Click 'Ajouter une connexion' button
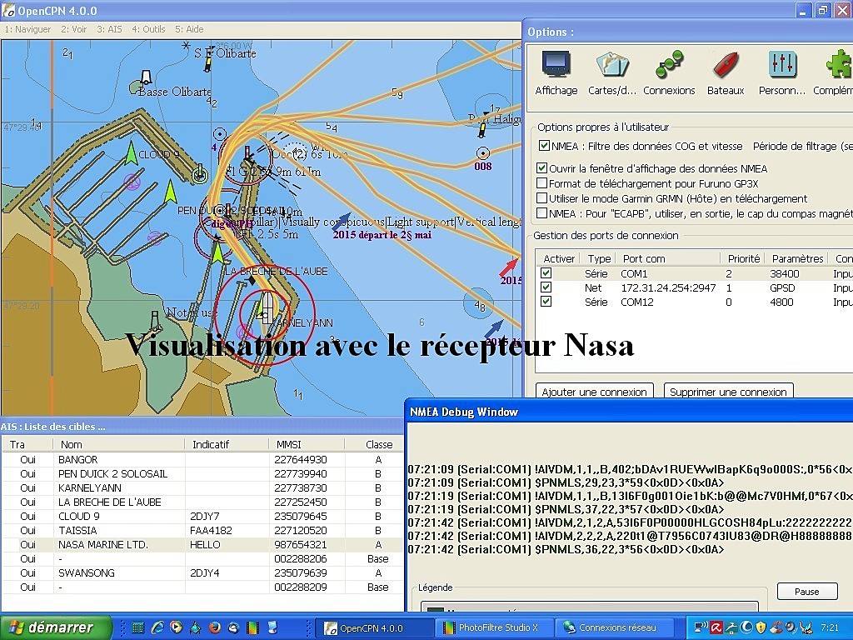Viewport: 853px width, 640px height. [x=595, y=392]
